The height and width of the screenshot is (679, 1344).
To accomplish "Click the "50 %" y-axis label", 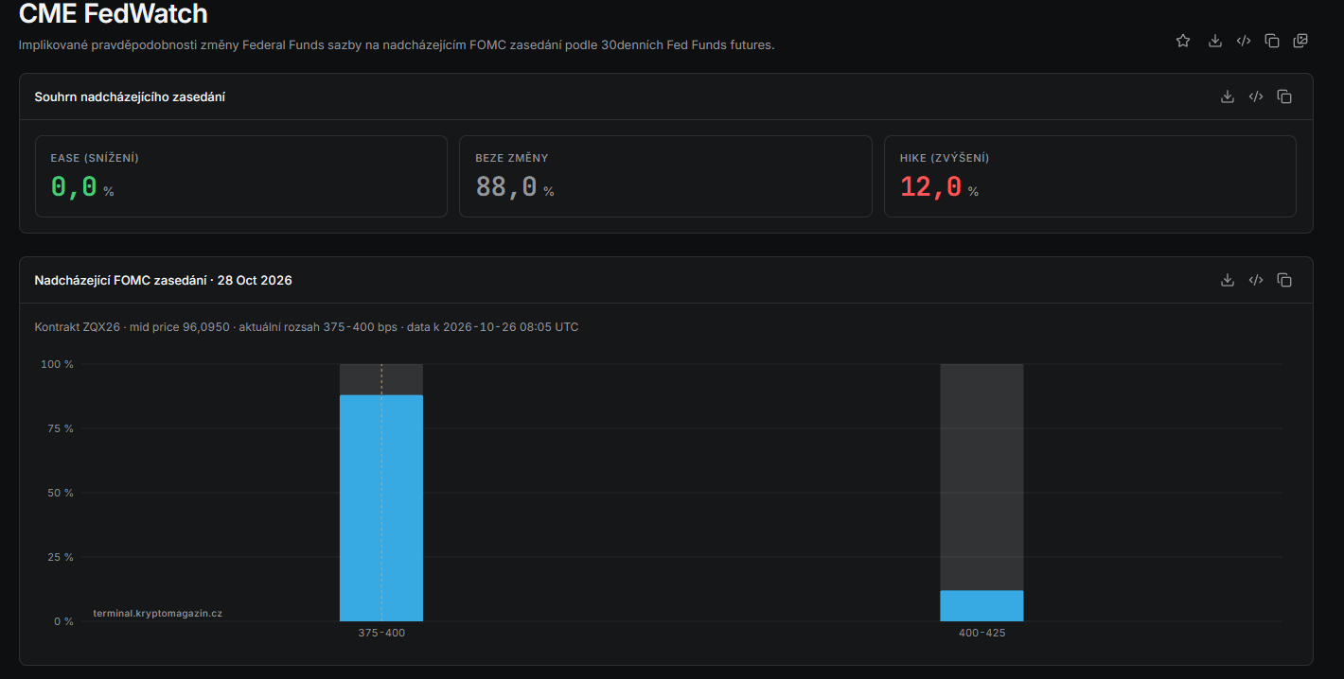I will pos(59,493).
